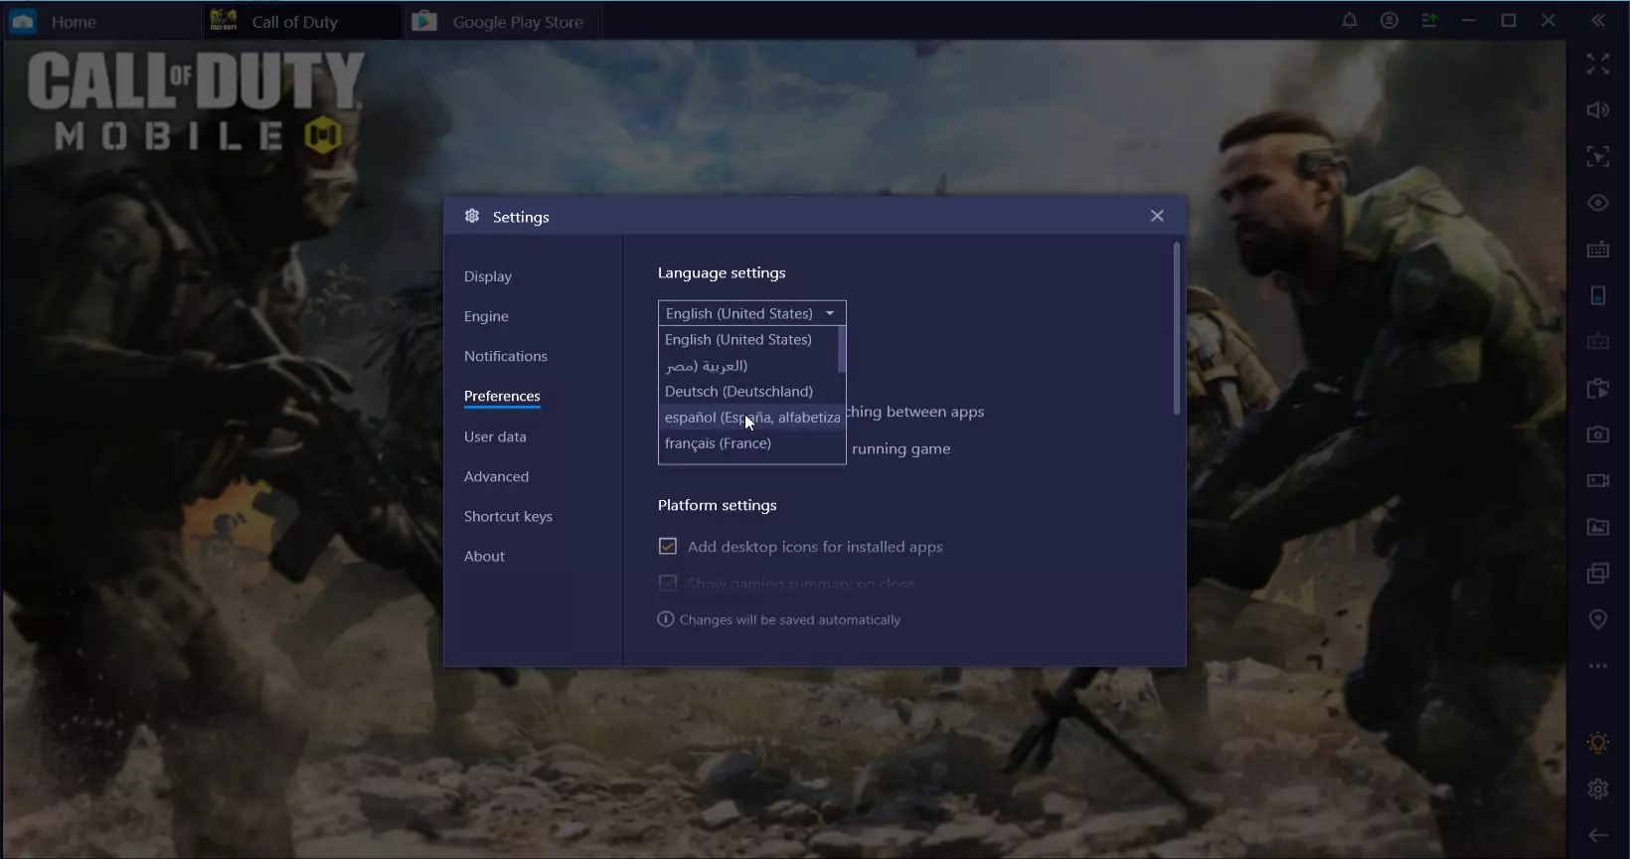Go to the Home tab
1630x859 pixels.
click(x=73, y=22)
